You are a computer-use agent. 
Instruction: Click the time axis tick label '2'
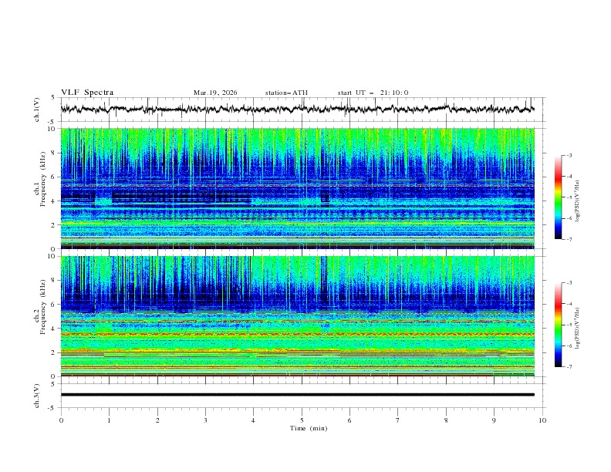click(x=157, y=420)
